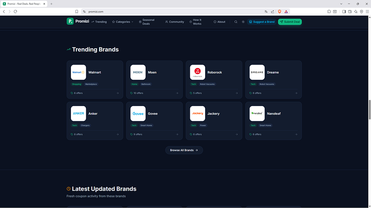Click the bookmark icon in address bar
This screenshot has height=208, width=371.
click(76, 11)
